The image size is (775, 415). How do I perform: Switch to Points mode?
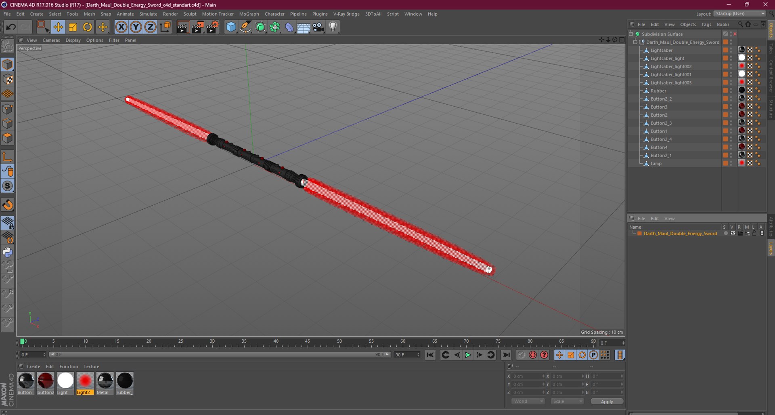pos(8,109)
